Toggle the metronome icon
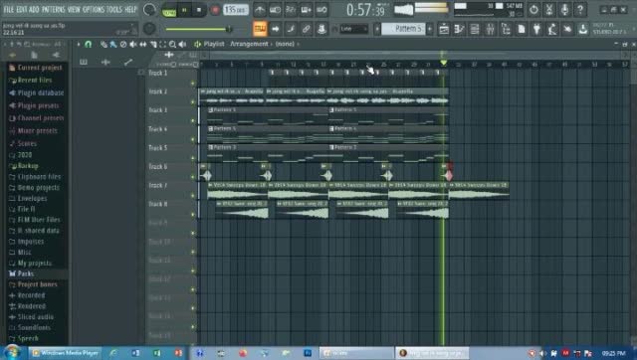This screenshot has width=637, height=360. pos(260,10)
